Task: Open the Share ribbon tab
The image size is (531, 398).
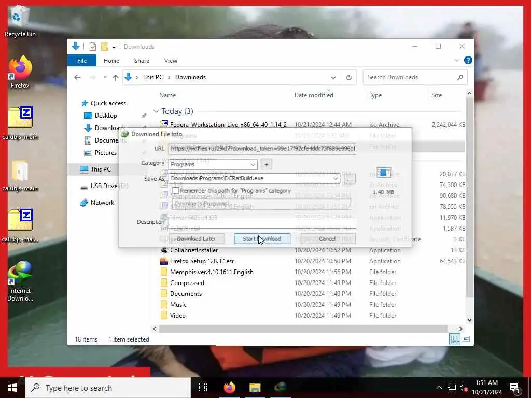Action: tap(142, 61)
